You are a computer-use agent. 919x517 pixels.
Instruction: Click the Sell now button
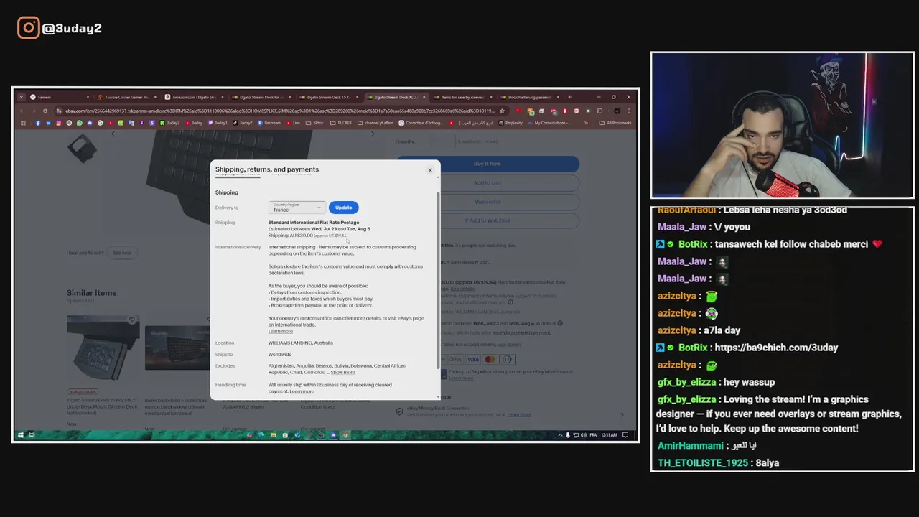tap(122, 253)
